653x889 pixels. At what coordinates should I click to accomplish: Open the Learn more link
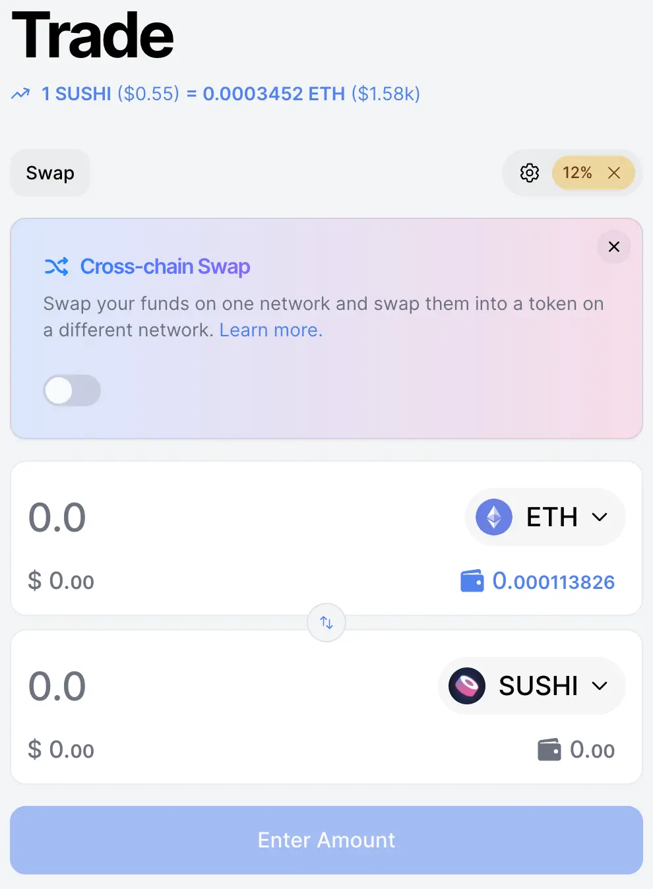(x=270, y=330)
